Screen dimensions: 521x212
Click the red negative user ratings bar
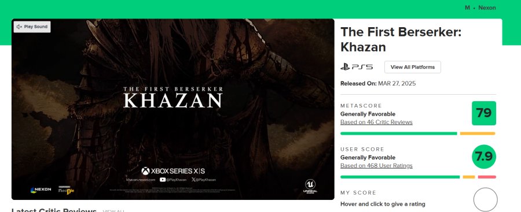point(487,177)
